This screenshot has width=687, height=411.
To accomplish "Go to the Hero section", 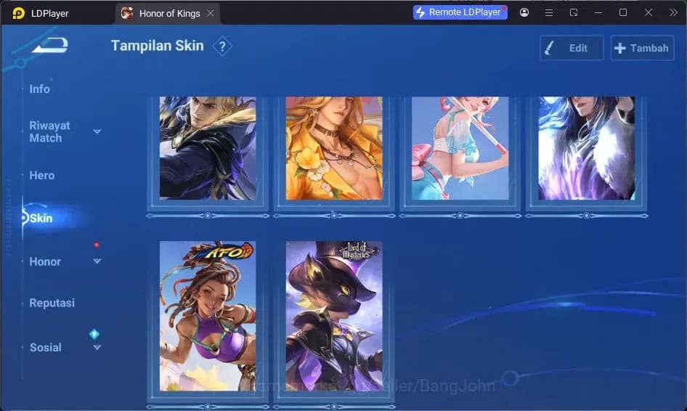I will (x=42, y=175).
